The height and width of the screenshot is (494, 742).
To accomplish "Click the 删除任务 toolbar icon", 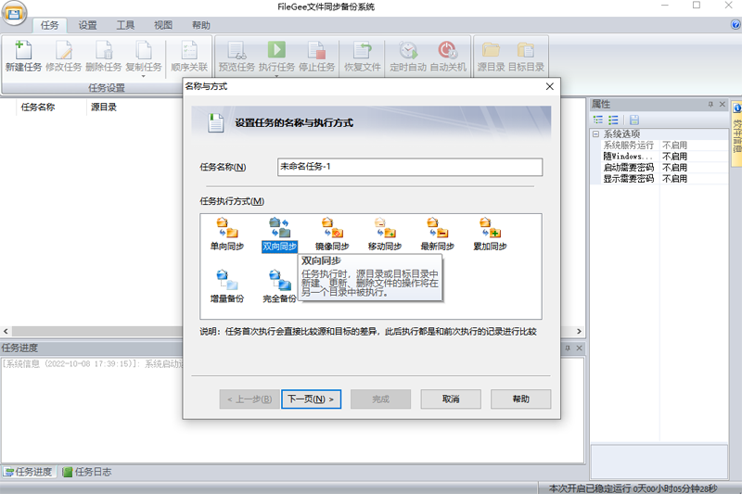I will pyautogui.click(x=103, y=56).
